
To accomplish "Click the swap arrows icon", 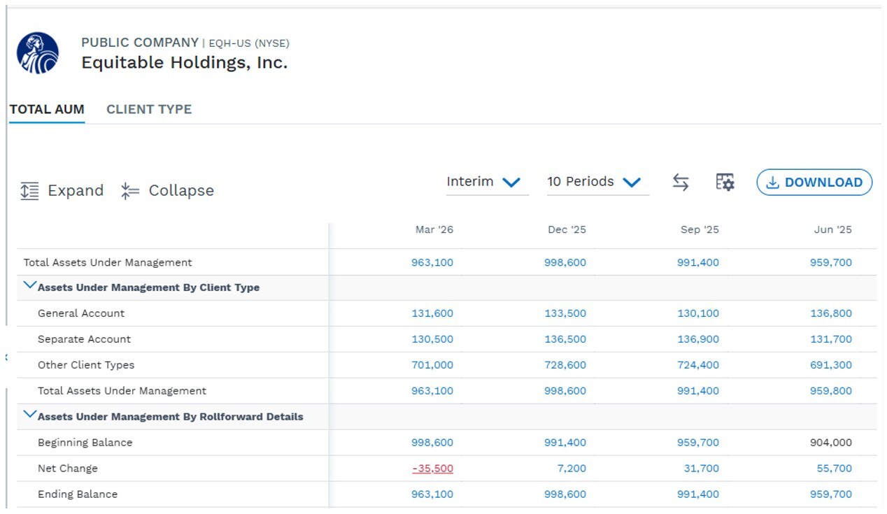I will tap(681, 183).
